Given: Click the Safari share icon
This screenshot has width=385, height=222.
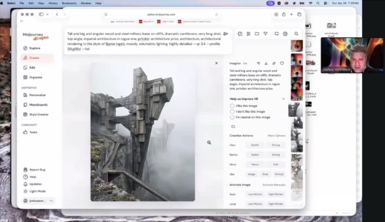Looking at the screenshot, I should tap(284, 14).
